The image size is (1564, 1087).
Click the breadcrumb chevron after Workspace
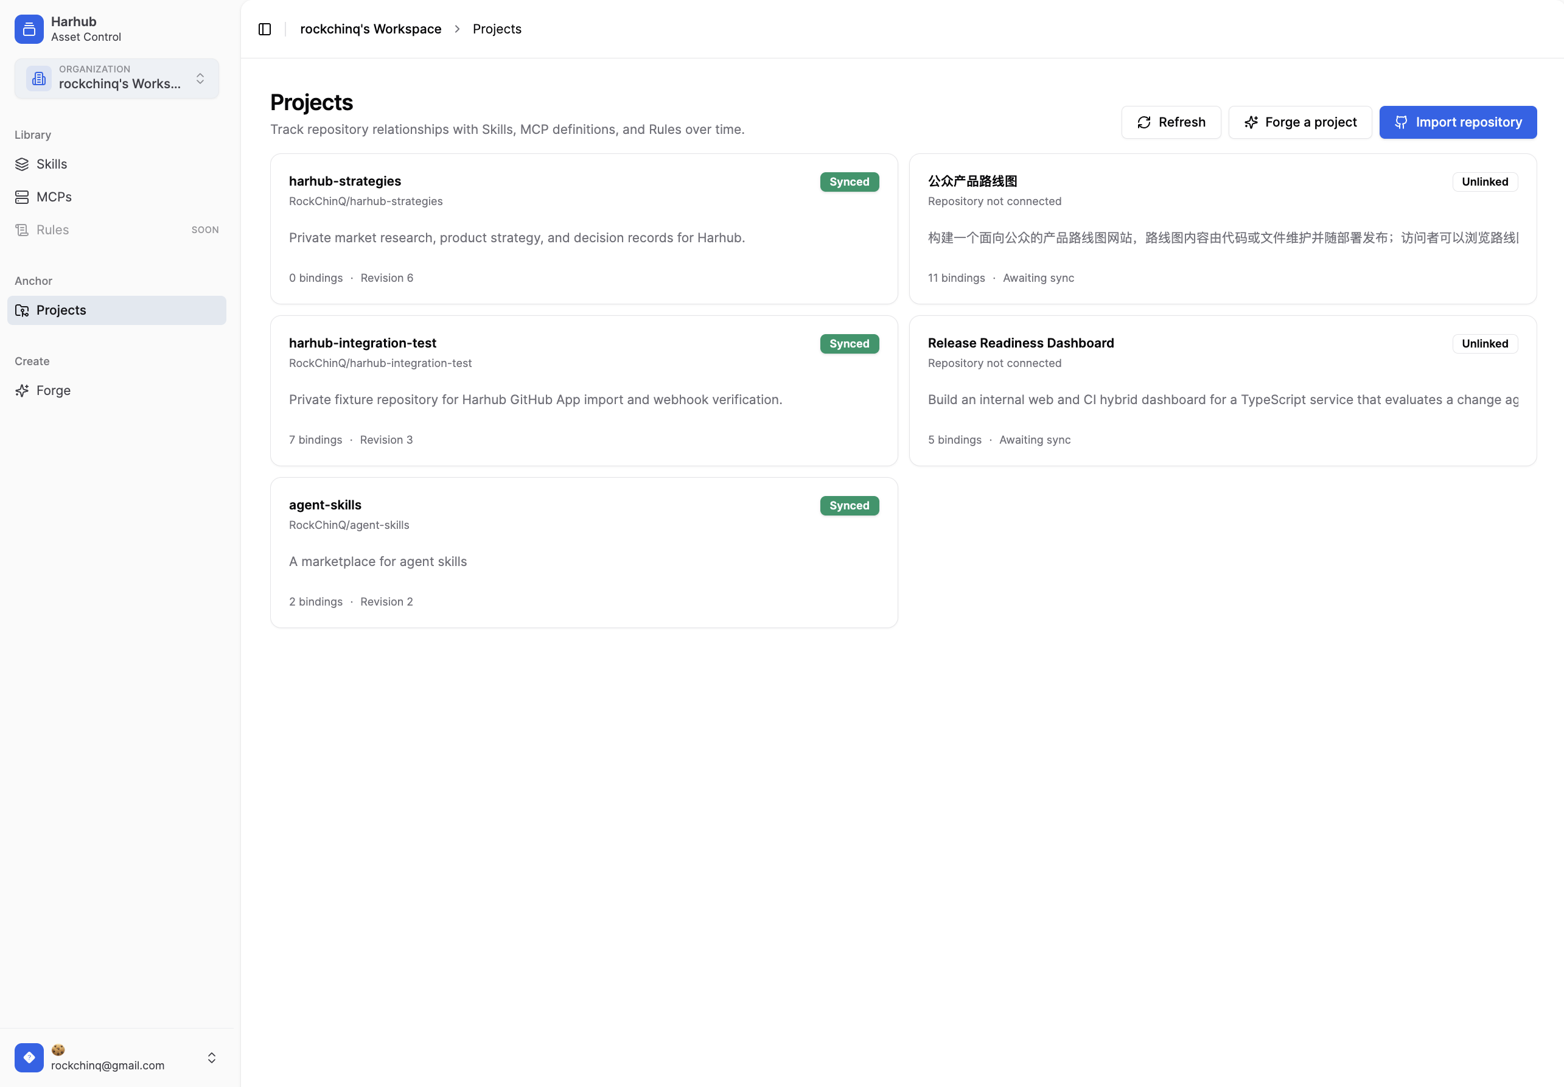(457, 29)
